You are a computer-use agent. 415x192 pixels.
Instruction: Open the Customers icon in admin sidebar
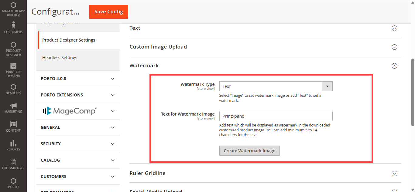[x=13, y=25]
